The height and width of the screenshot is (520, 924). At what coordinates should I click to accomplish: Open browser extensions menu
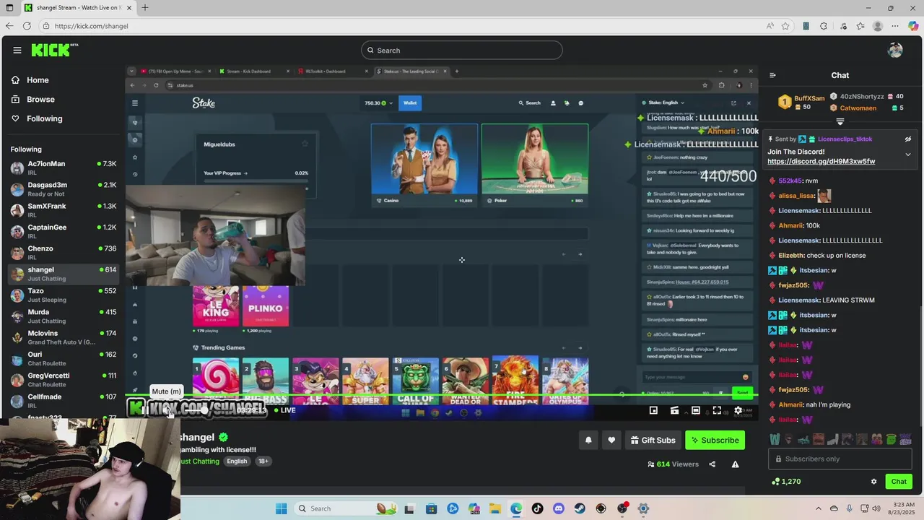tap(824, 26)
